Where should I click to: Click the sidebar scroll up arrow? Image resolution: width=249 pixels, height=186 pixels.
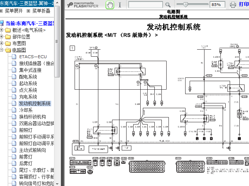[57, 3]
